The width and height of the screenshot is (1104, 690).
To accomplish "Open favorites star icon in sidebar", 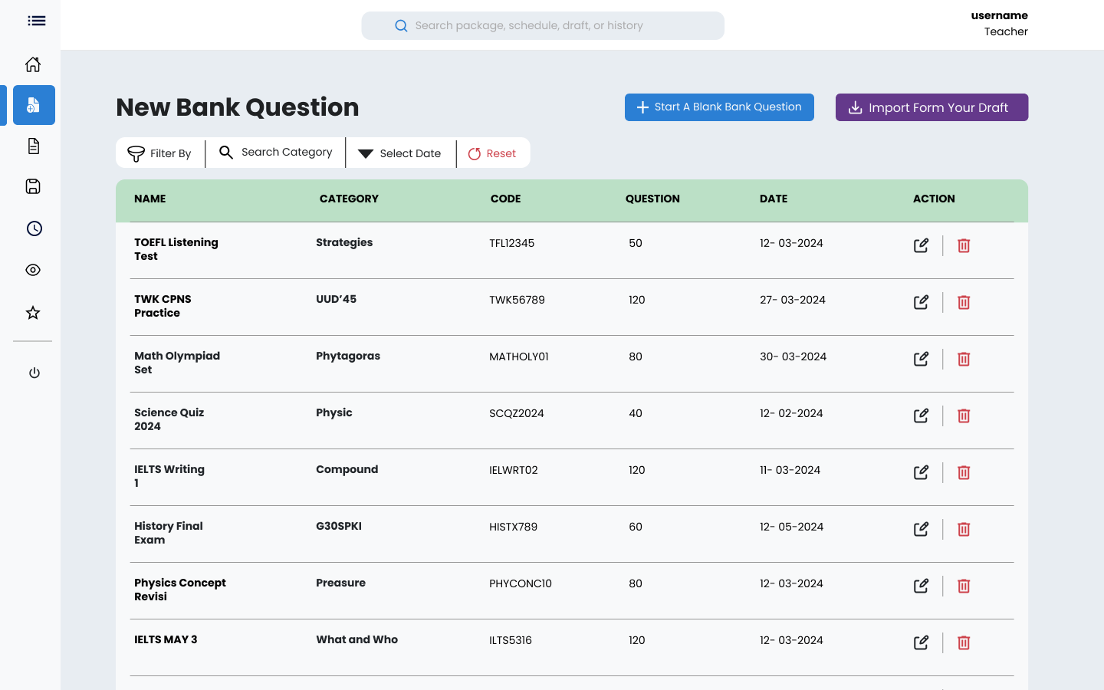I will [x=33, y=312].
